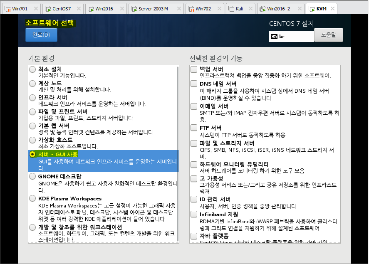Switch to the Win701 tab
The image size is (369, 264).
click(x=21, y=9)
